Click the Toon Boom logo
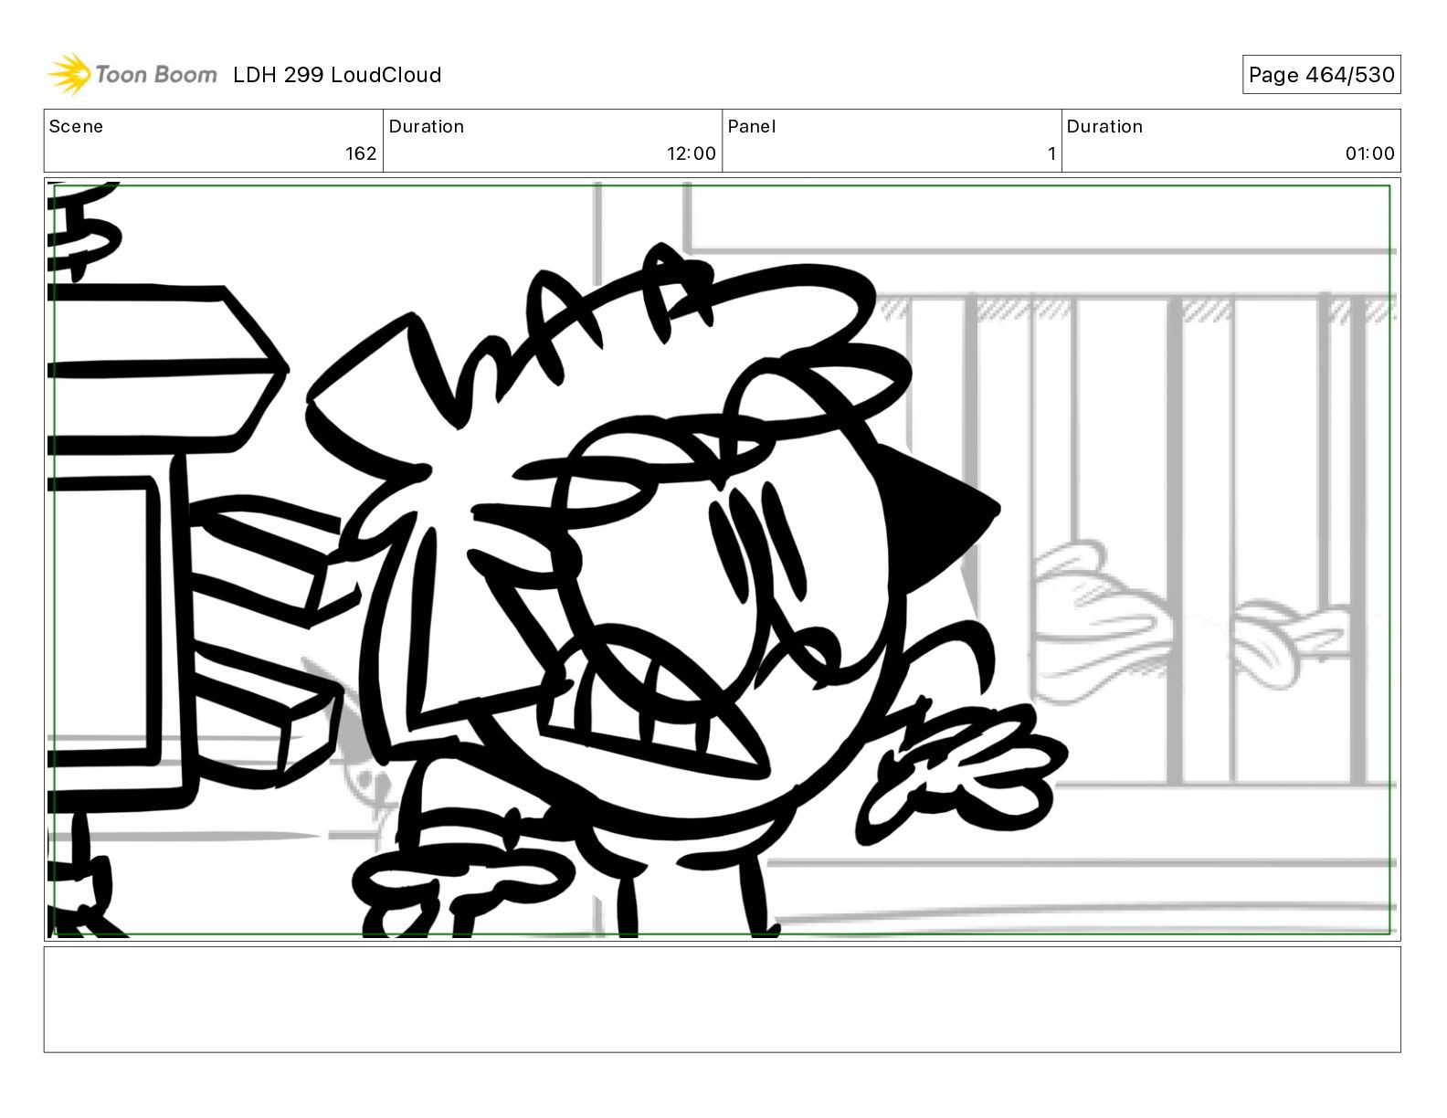The height and width of the screenshot is (1118, 1447). click(132, 74)
